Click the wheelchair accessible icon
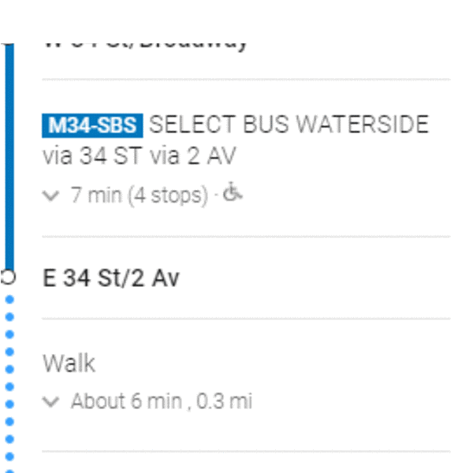Viewport: 473px width, 473px height. [233, 192]
